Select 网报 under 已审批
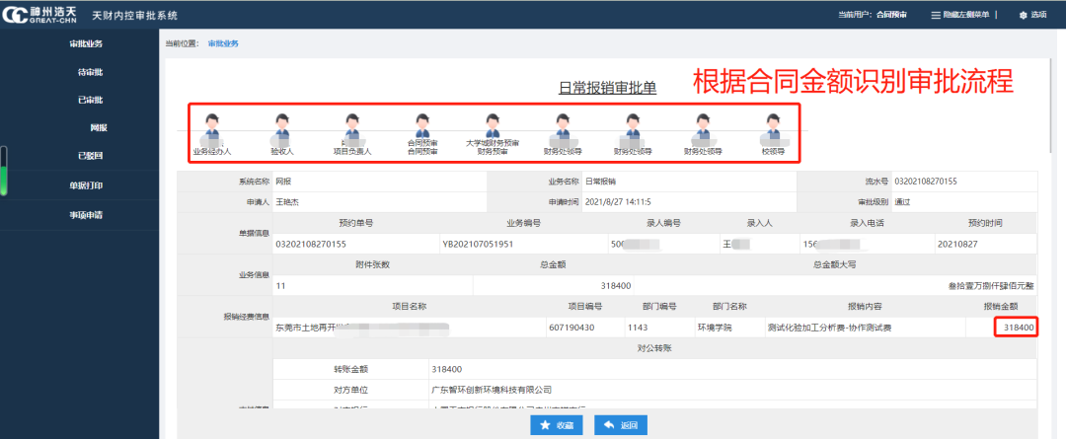The width and height of the screenshot is (1066, 439). click(x=98, y=128)
